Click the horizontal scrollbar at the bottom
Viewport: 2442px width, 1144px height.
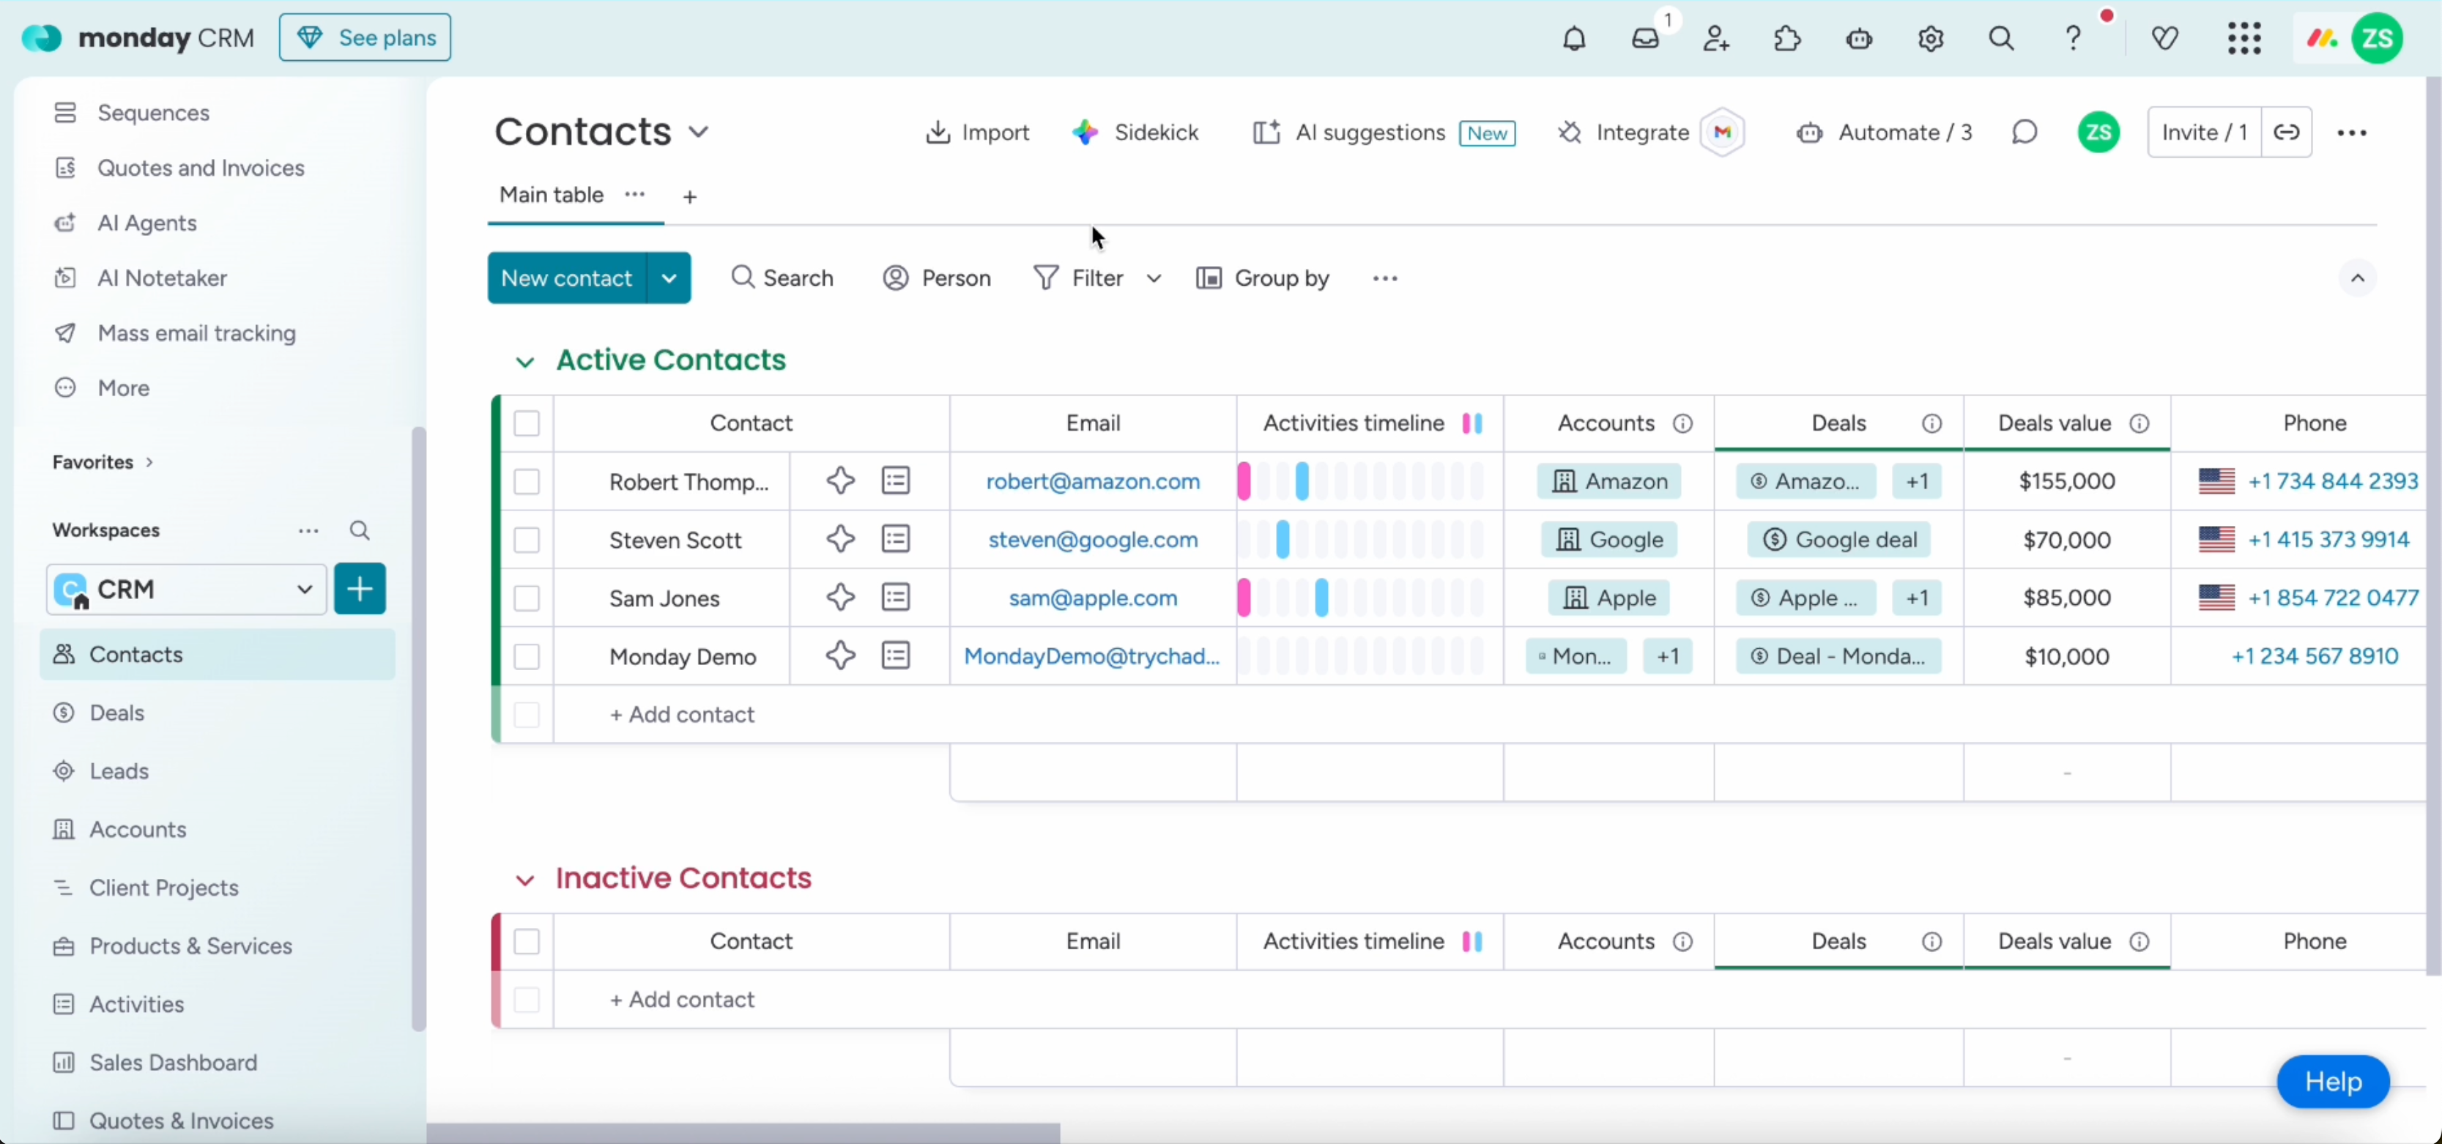743,1132
